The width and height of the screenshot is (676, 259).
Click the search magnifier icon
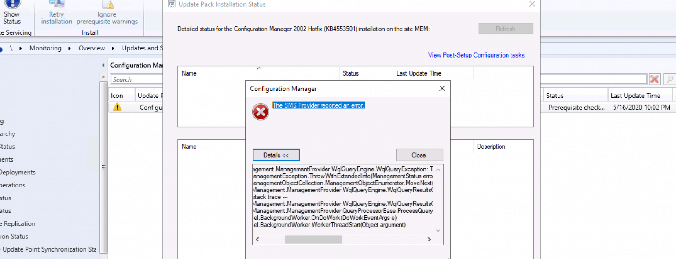click(669, 79)
